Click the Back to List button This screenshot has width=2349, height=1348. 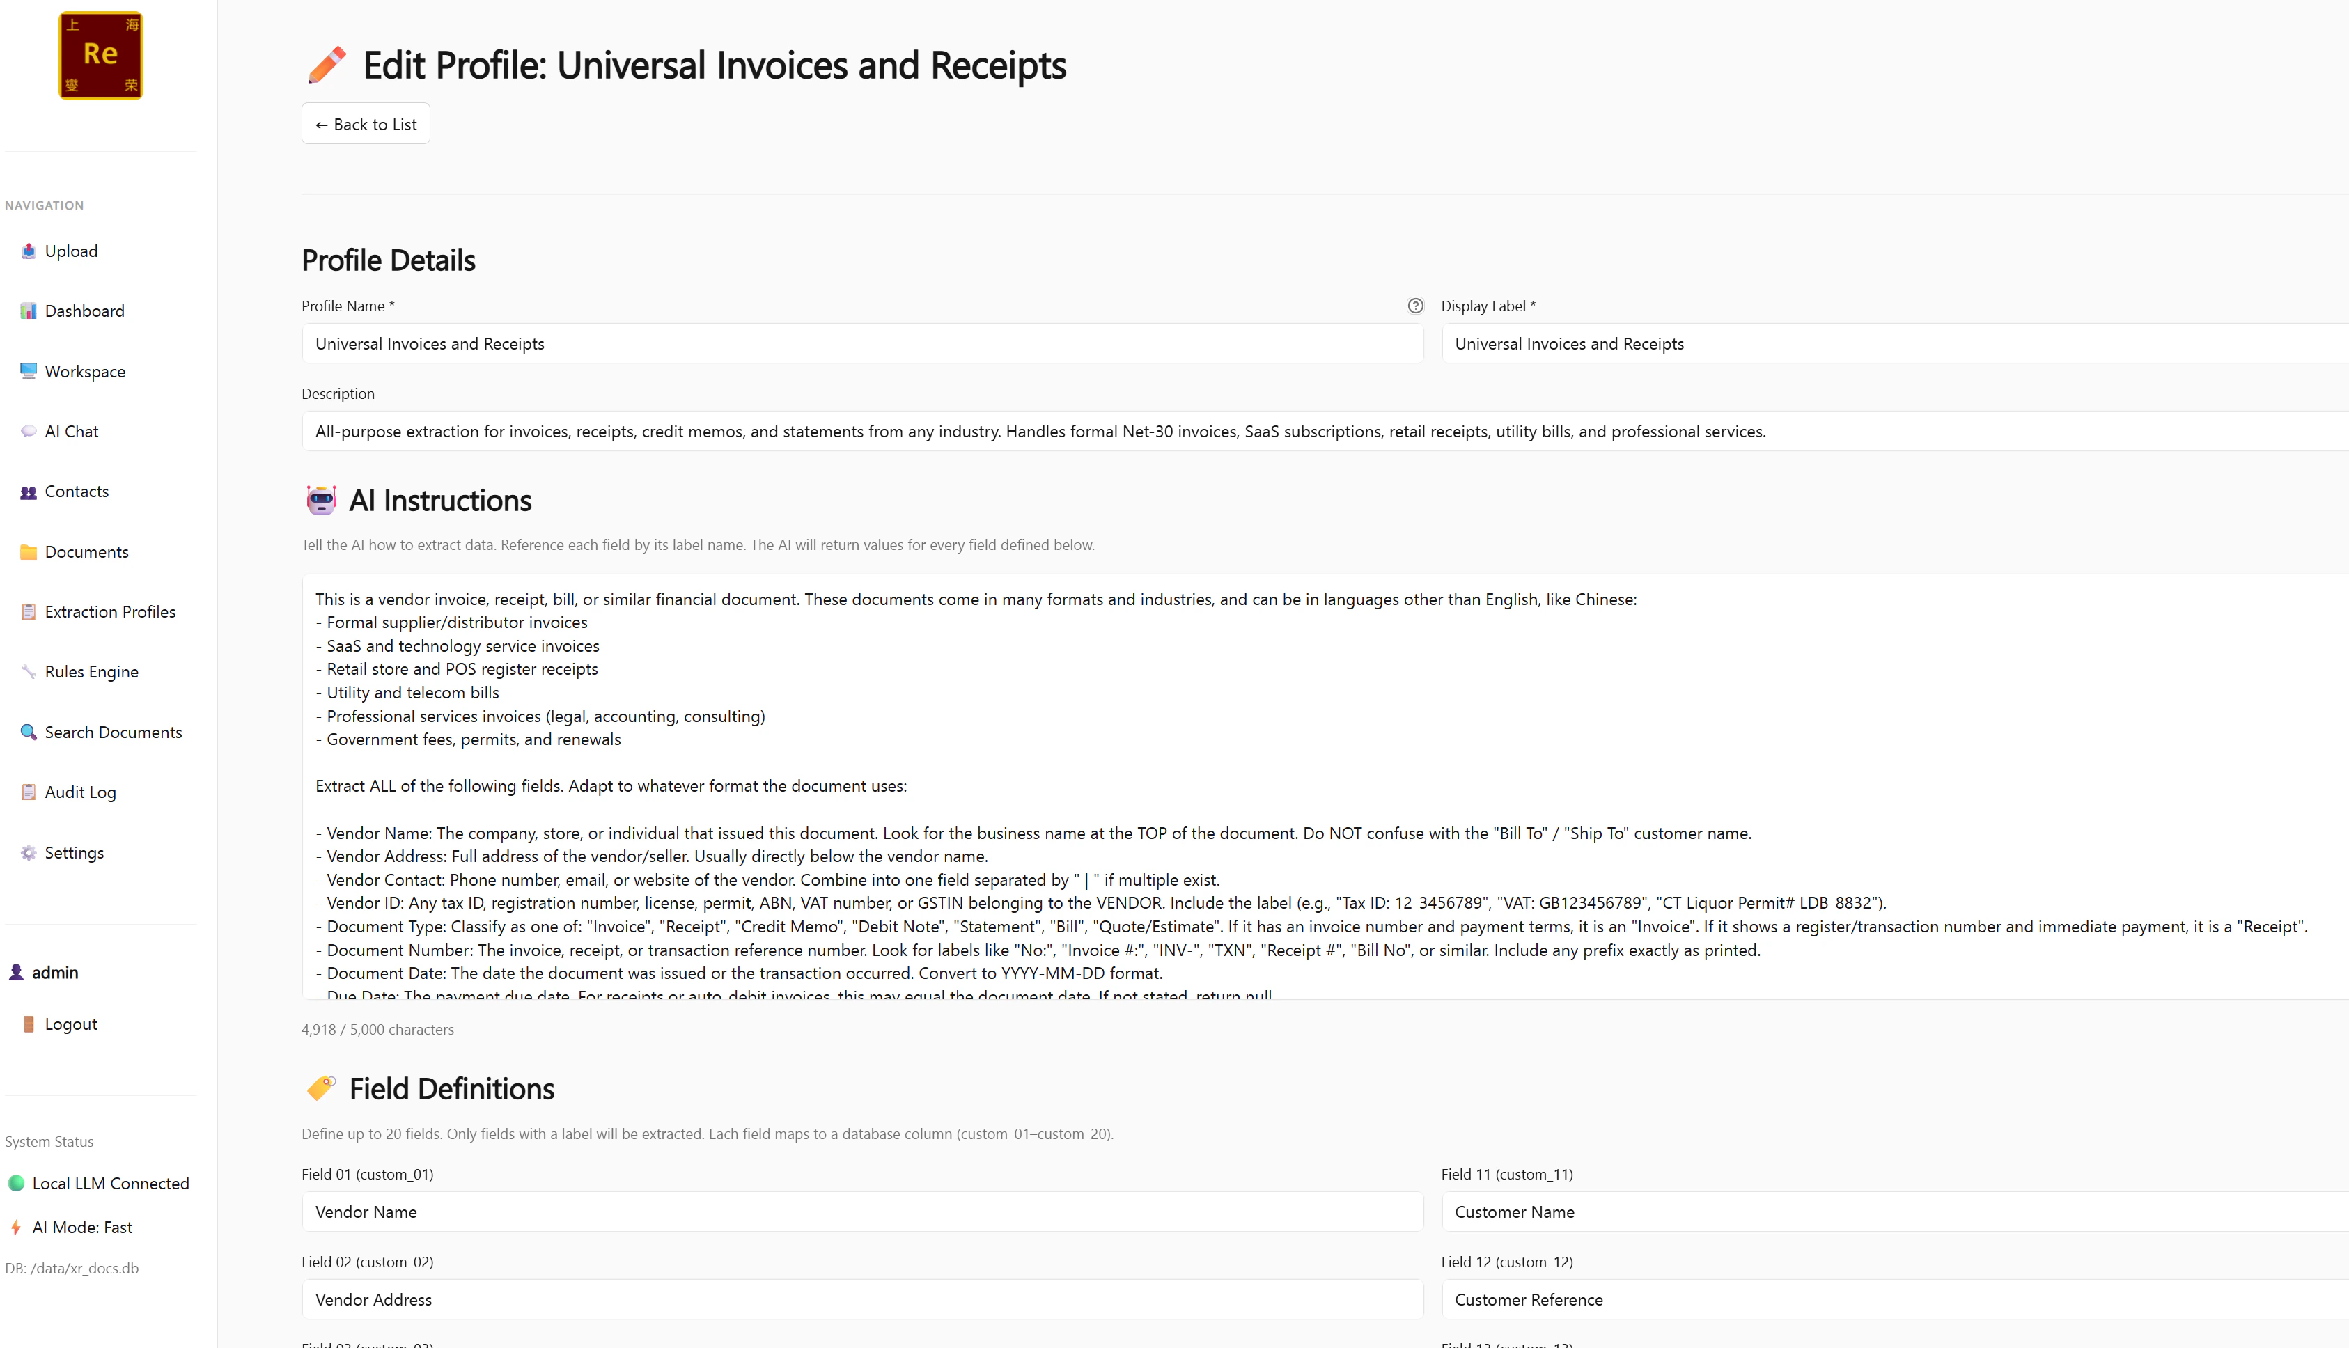365,123
